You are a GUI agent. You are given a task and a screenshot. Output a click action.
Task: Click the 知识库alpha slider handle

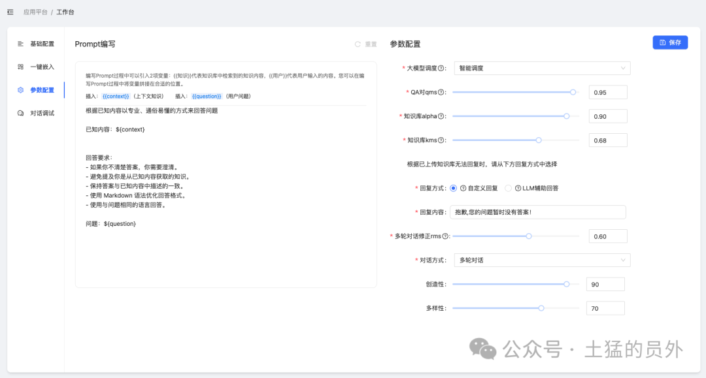pos(566,116)
